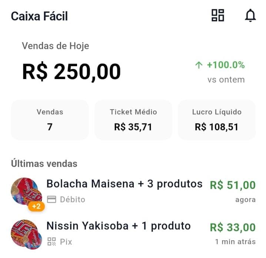Tap the Pix QR payment icon

(x=52, y=242)
